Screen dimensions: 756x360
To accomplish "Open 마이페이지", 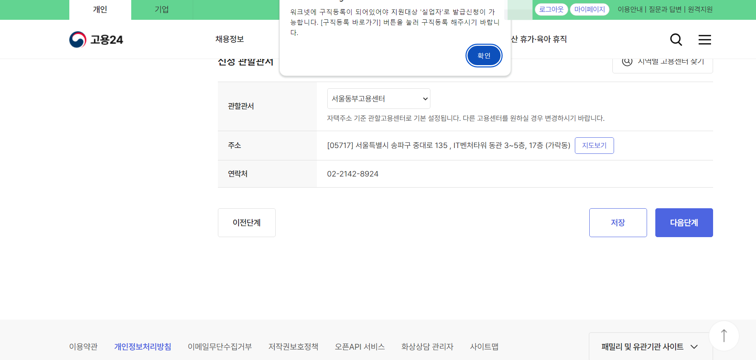I will [589, 9].
